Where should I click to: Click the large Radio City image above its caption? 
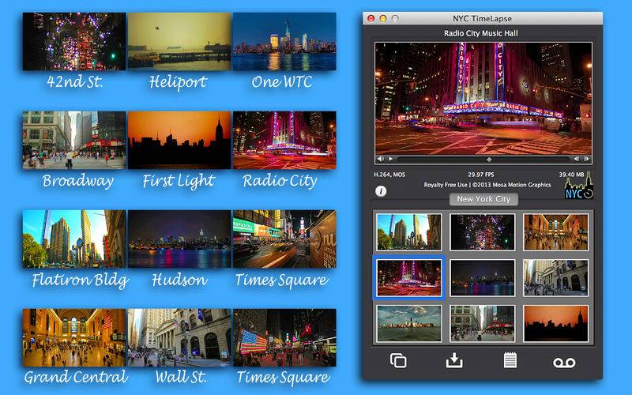point(284,141)
